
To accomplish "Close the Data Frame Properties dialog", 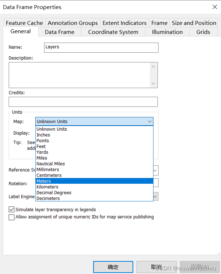I will point(215,7).
